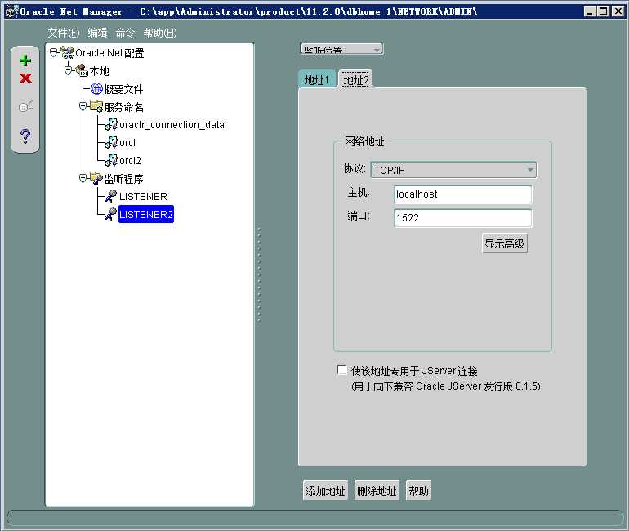Image resolution: width=629 pixels, height=531 pixels.
Task: Open the 命令 menu
Action: (x=125, y=33)
